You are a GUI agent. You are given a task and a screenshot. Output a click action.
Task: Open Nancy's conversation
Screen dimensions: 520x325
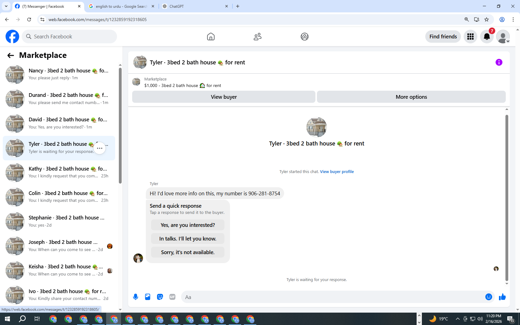click(x=59, y=74)
